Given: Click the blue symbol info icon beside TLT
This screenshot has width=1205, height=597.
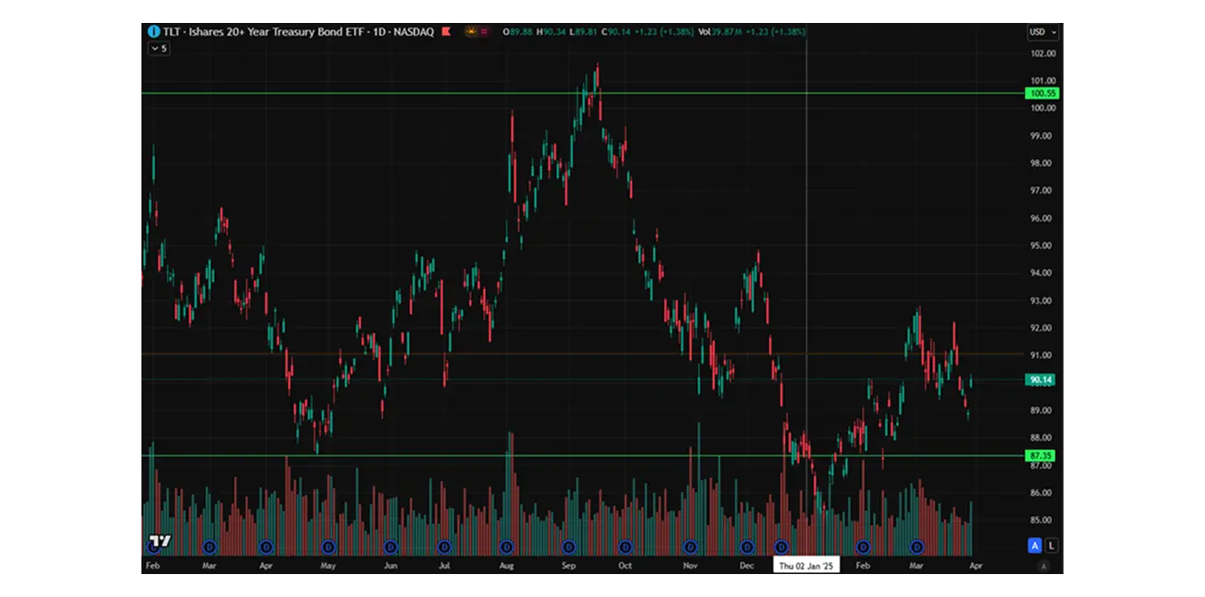Looking at the screenshot, I should [x=153, y=31].
